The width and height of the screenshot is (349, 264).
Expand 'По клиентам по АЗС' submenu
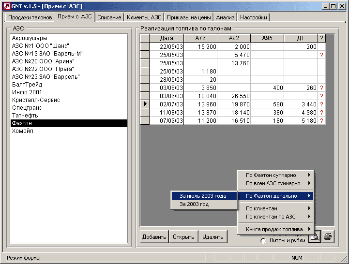(x=275, y=217)
